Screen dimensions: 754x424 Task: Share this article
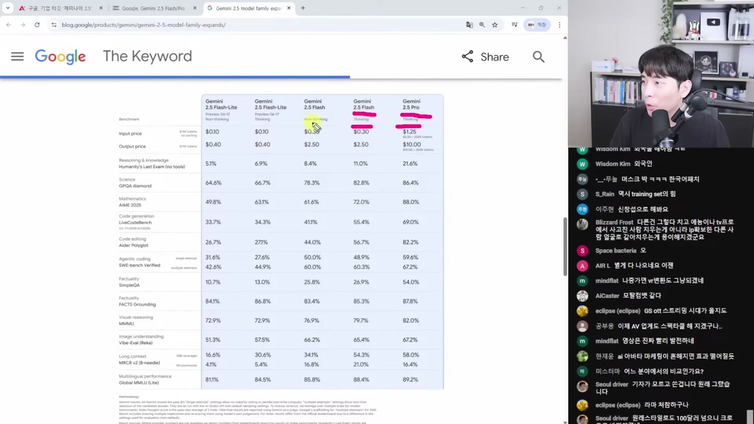(485, 57)
